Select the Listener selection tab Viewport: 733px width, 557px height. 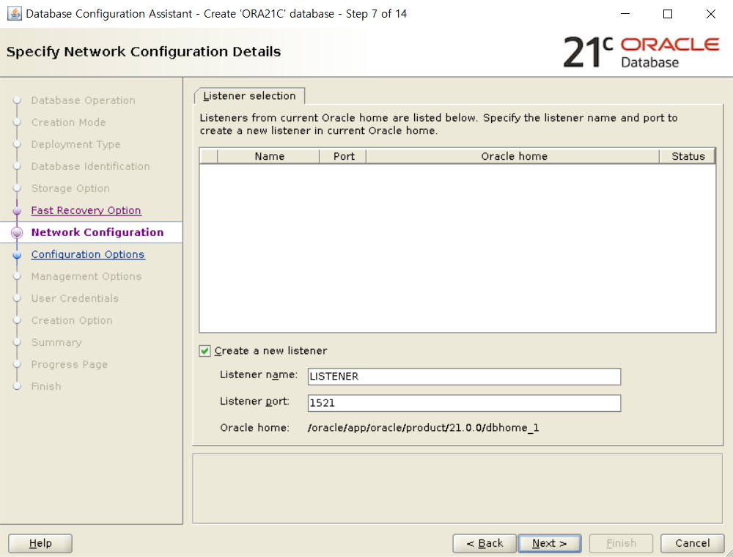point(250,96)
